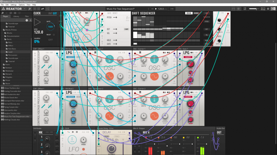
Task: Switch the clock to INT mode
Action: (x=50, y=13)
